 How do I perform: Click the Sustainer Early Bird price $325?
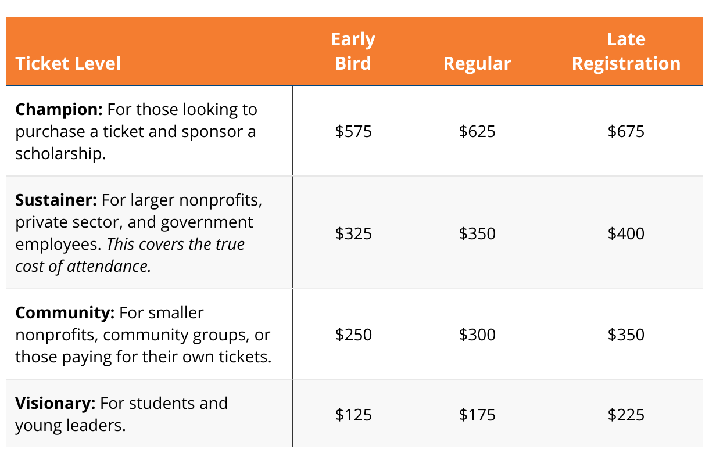click(x=353, y=233)
